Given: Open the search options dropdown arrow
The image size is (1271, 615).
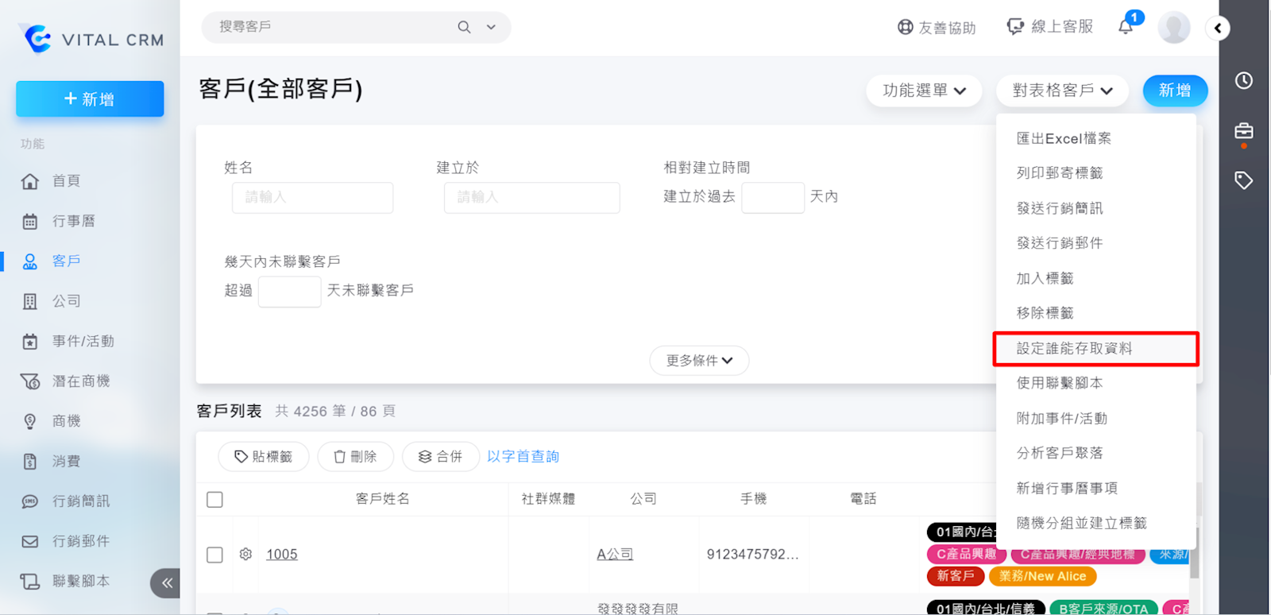Looking at the screenshot, I should [x=491, y=27].
